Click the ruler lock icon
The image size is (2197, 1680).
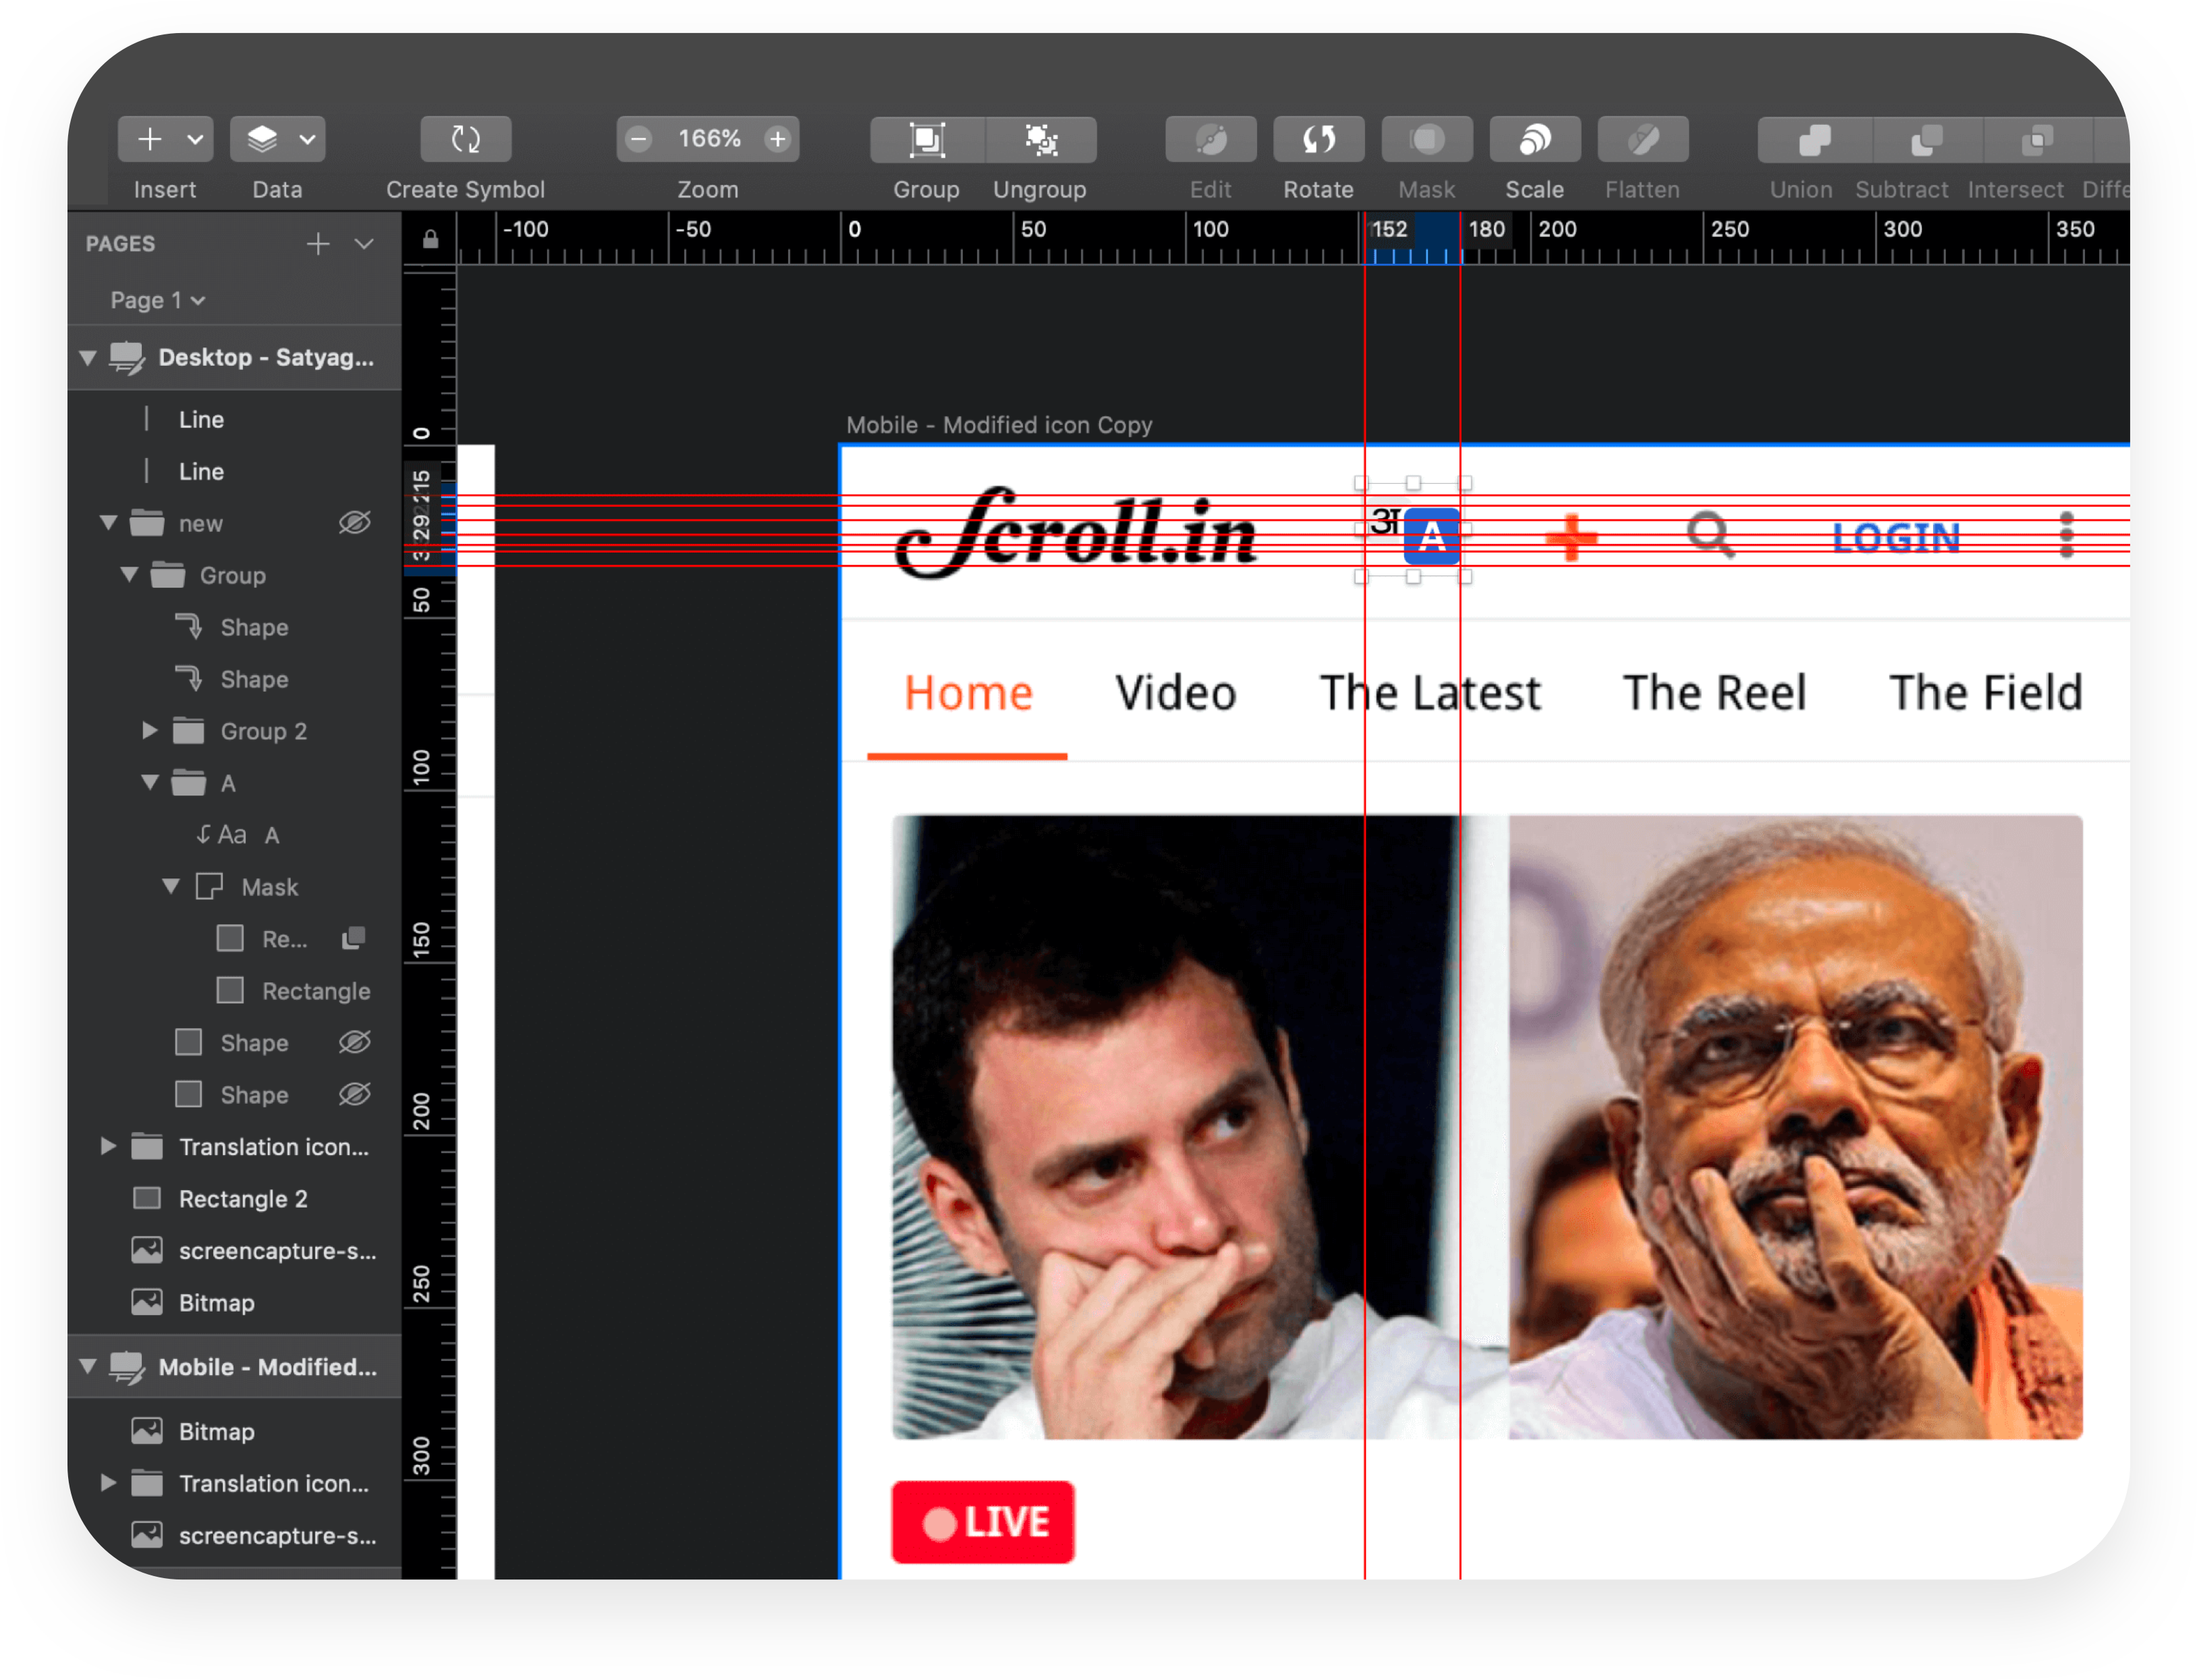(x=430, y=240)
